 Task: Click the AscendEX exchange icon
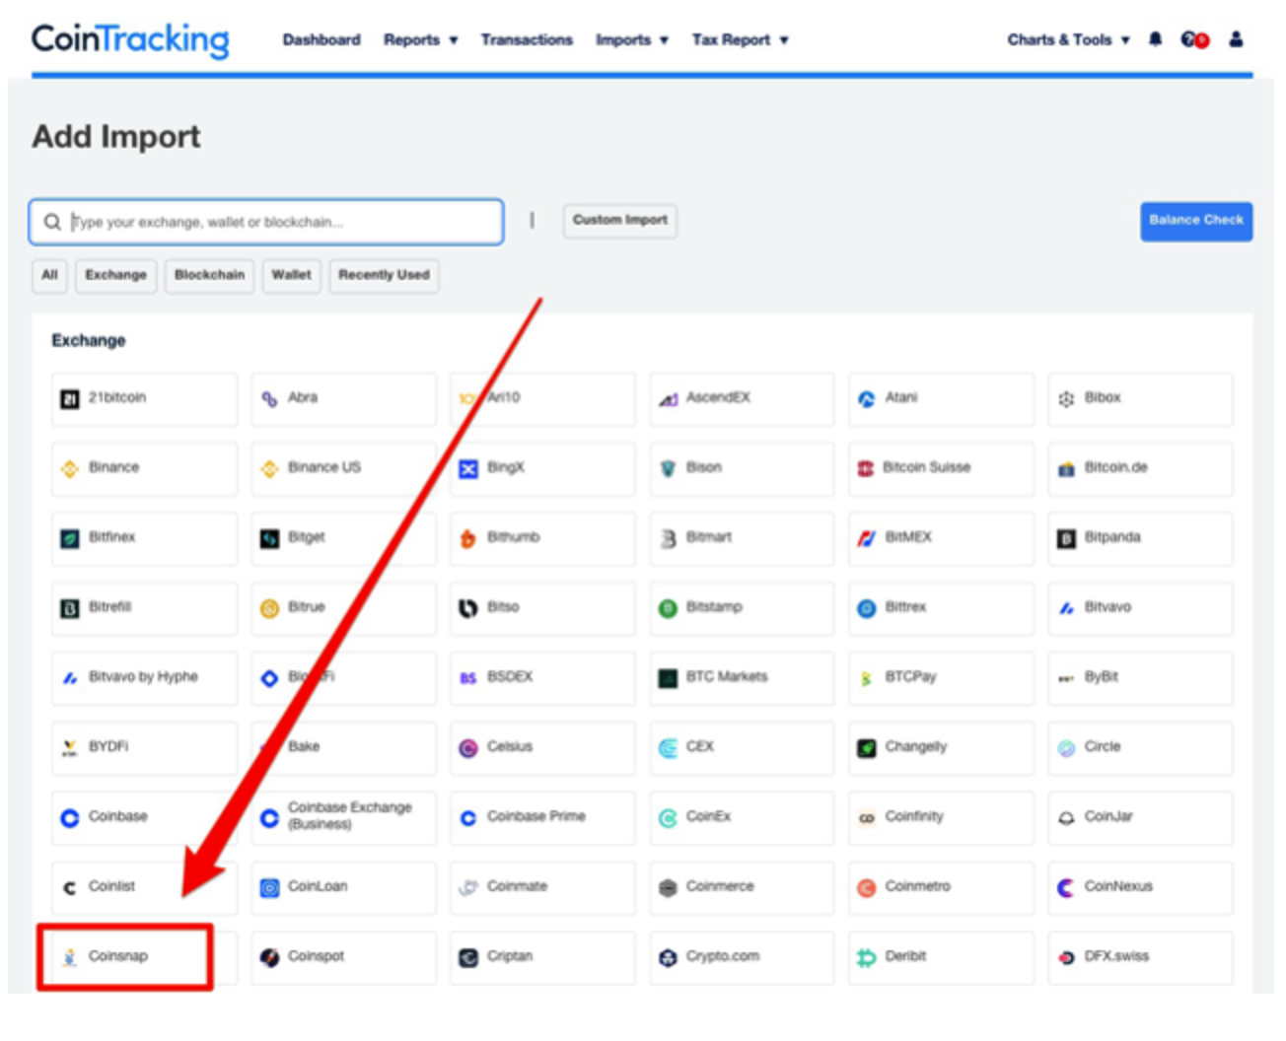(668, 399)
